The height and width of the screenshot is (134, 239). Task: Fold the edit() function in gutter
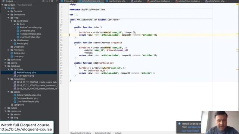tap(68, 63)
